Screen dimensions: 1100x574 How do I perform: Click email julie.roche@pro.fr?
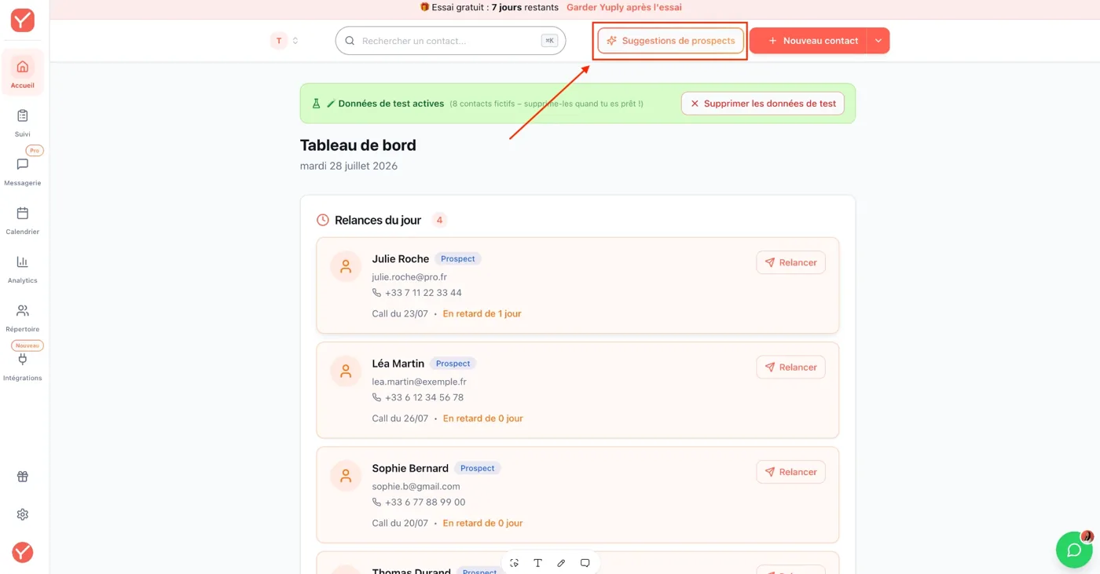point(409,277)
